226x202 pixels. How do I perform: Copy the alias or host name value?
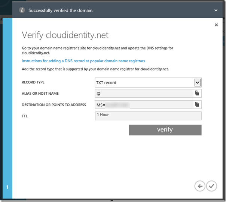click(197, 93)
